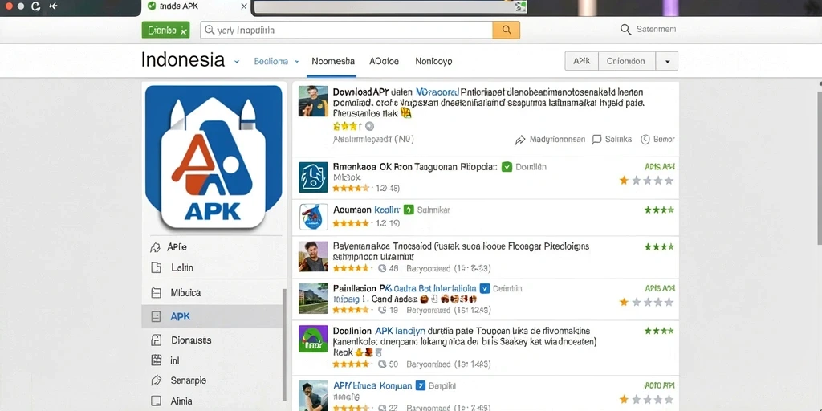
Task: Switch to the AOoice tab
Action: [x=384, y=61]
